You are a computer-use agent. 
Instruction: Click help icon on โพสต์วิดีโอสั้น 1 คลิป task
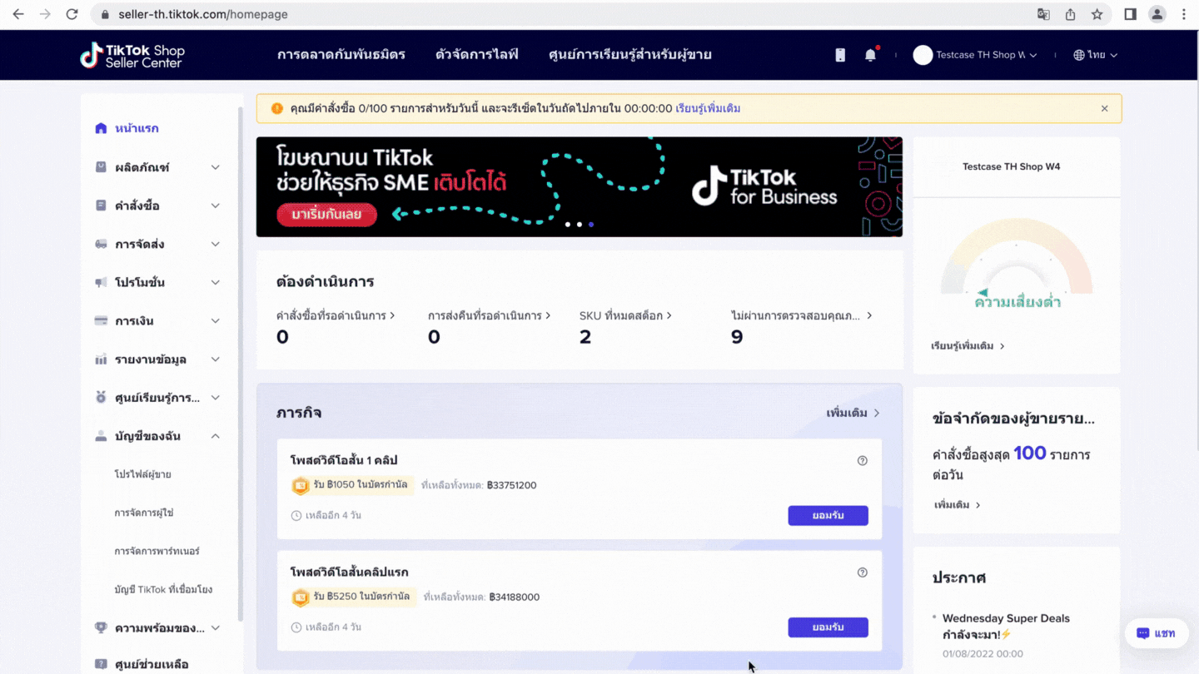[x=862, y=460]
